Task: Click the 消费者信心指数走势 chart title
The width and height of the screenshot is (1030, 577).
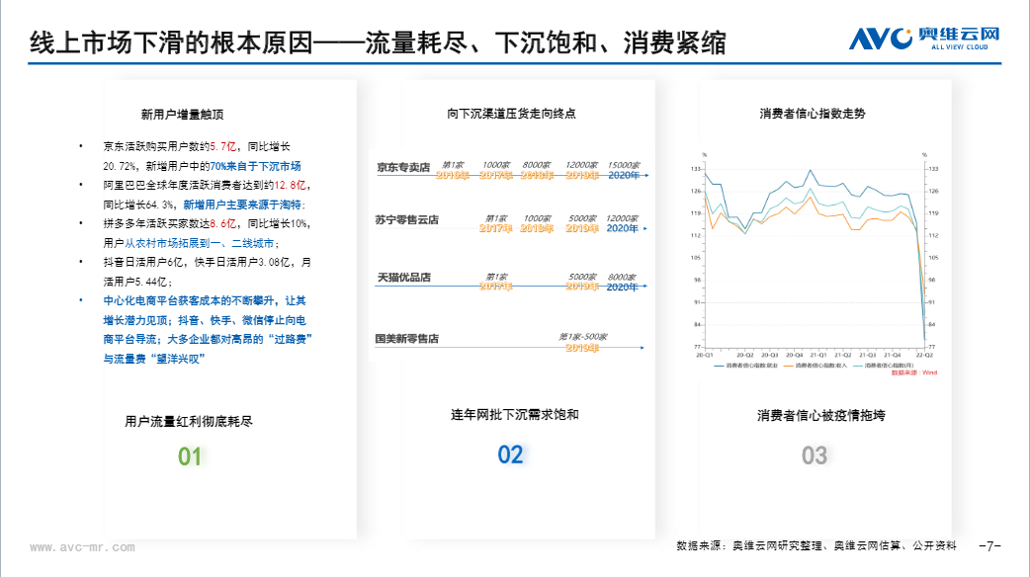Action: pos(812,114)
